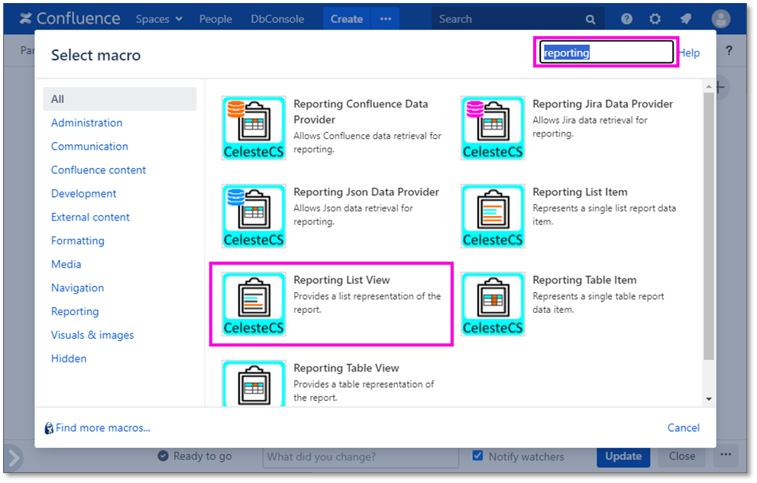Image resolution: width=757 pixels, height=483 pixels.
Task: Click the Reporting List View title
Action: click(x=341, y=280)
